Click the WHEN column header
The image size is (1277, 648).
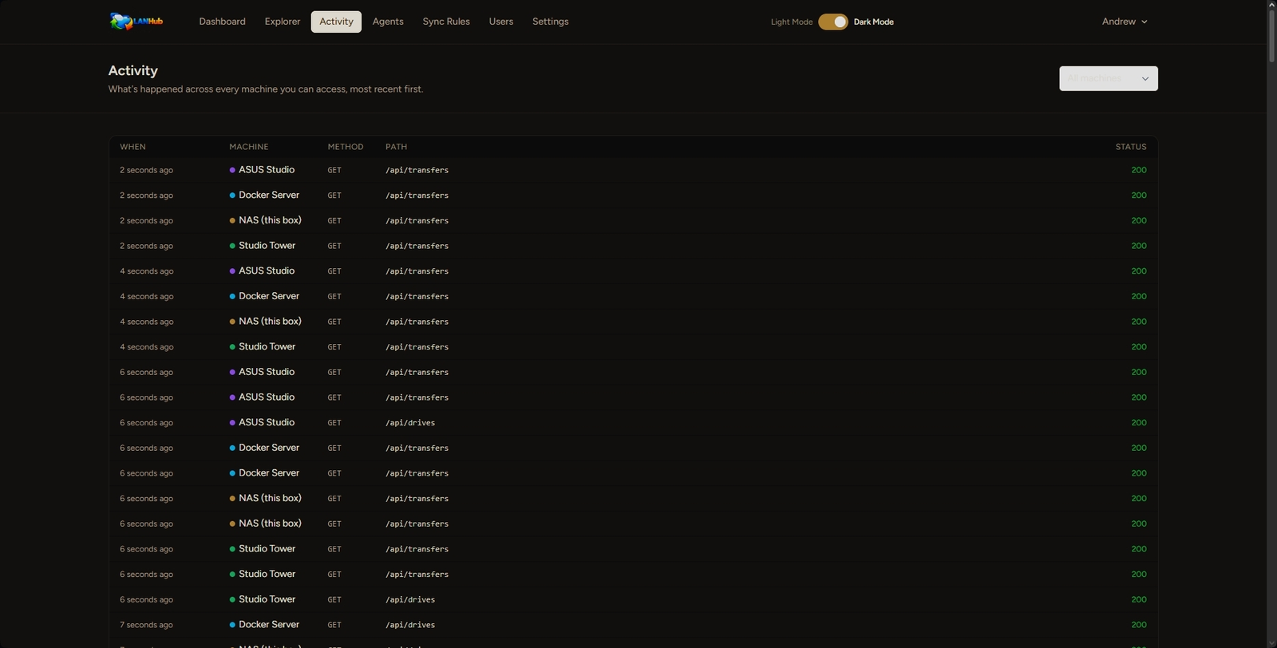(132, 147)
